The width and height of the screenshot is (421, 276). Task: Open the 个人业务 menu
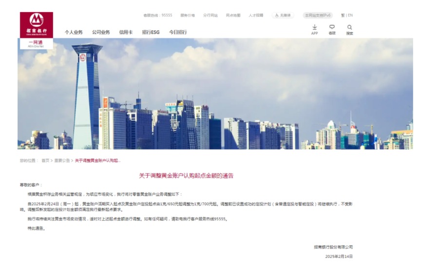pyautogui.click(x=74, y=32)
